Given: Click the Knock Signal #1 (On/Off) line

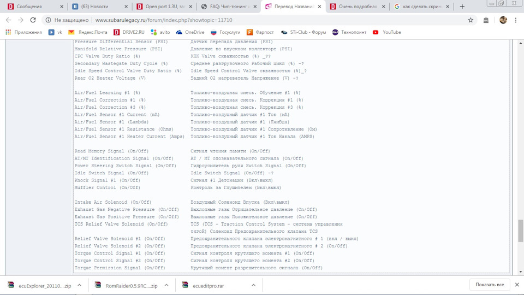Looking at the screenshot, I should coord(108,180).
